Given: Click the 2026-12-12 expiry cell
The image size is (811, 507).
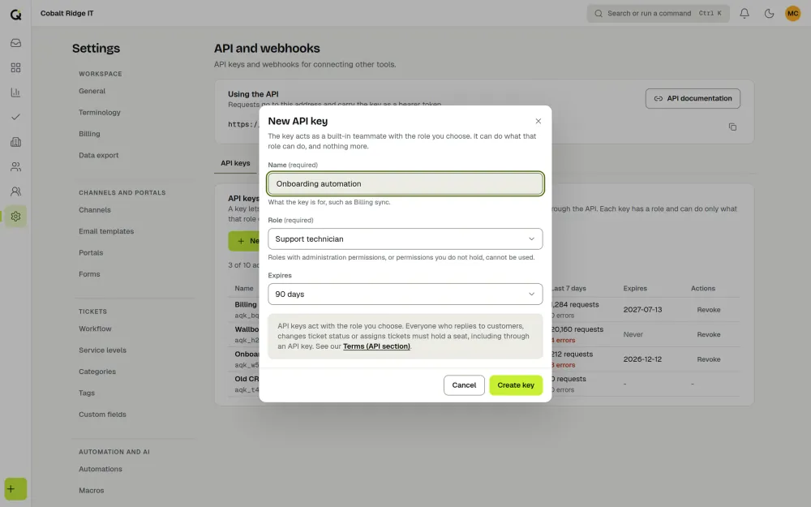Looking at the screenshot, I should point(642,359).
